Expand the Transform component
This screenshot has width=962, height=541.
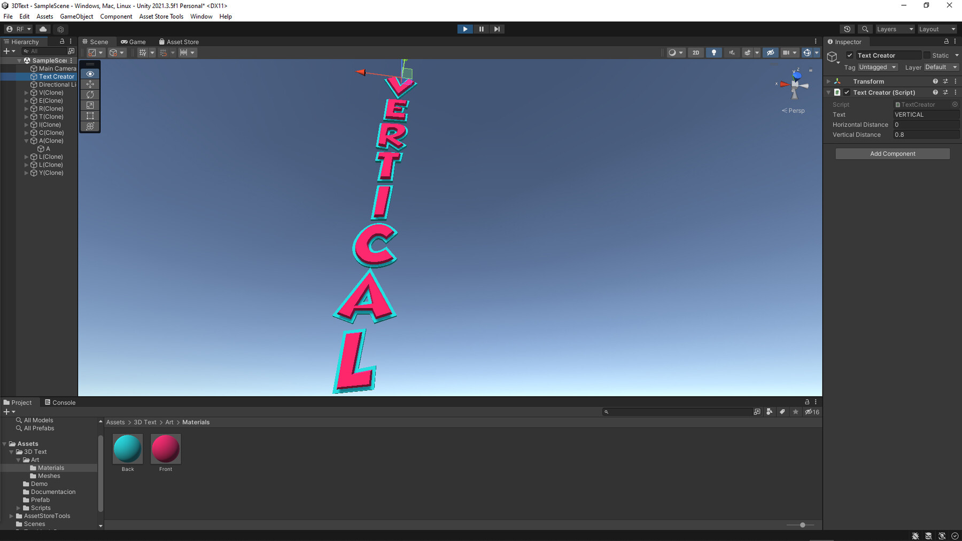pyautogui.click(x=828, y=81)
